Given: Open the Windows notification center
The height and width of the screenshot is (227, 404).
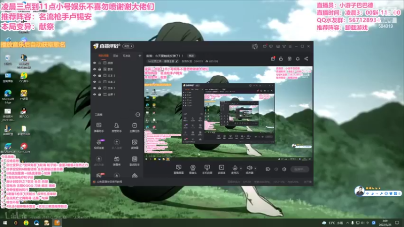Looking at the screenshot, I should coord(397,222).
